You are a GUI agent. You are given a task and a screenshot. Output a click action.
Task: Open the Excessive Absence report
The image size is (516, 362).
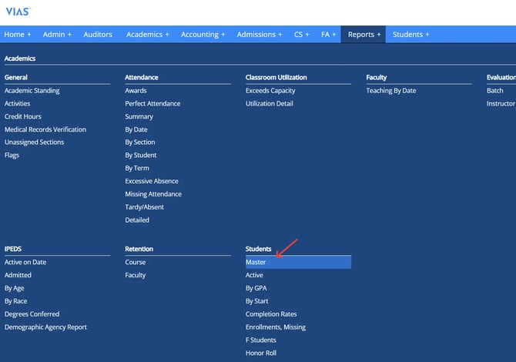151,181
